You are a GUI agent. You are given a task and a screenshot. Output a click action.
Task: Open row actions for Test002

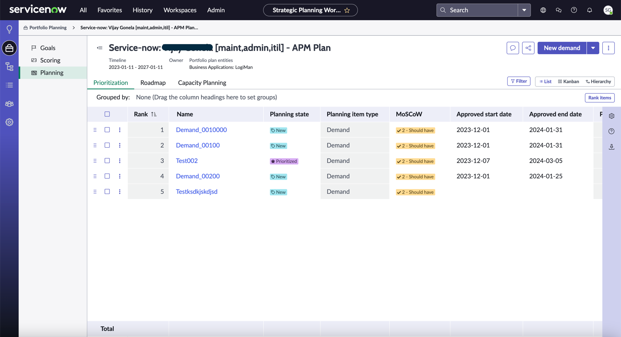click(x=119, y=161)
